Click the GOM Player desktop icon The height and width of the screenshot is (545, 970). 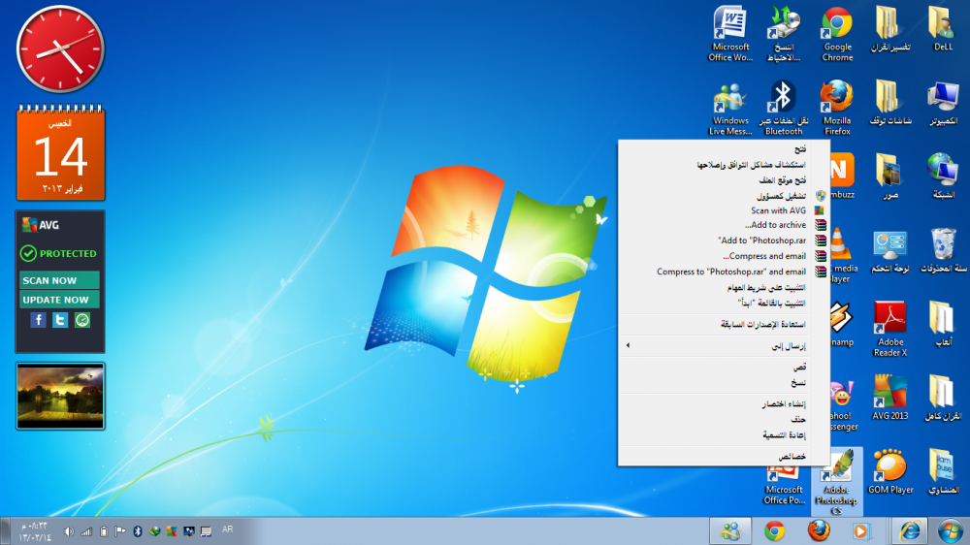[889, 468]
